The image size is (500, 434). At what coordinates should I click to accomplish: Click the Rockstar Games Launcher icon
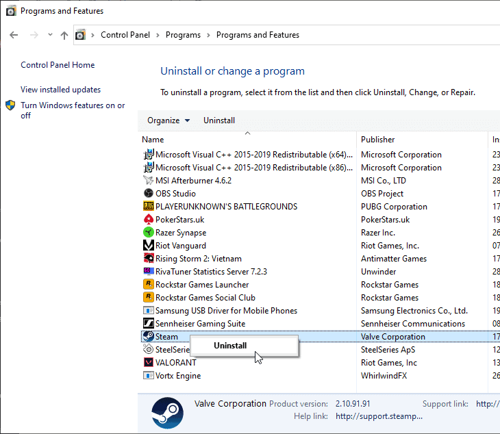click(x=148, y=285)
